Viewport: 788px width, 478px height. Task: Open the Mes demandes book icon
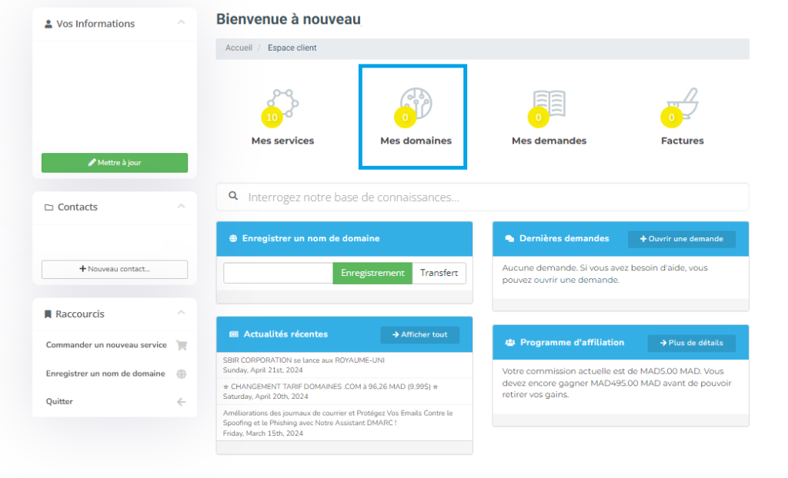point(549,104)
